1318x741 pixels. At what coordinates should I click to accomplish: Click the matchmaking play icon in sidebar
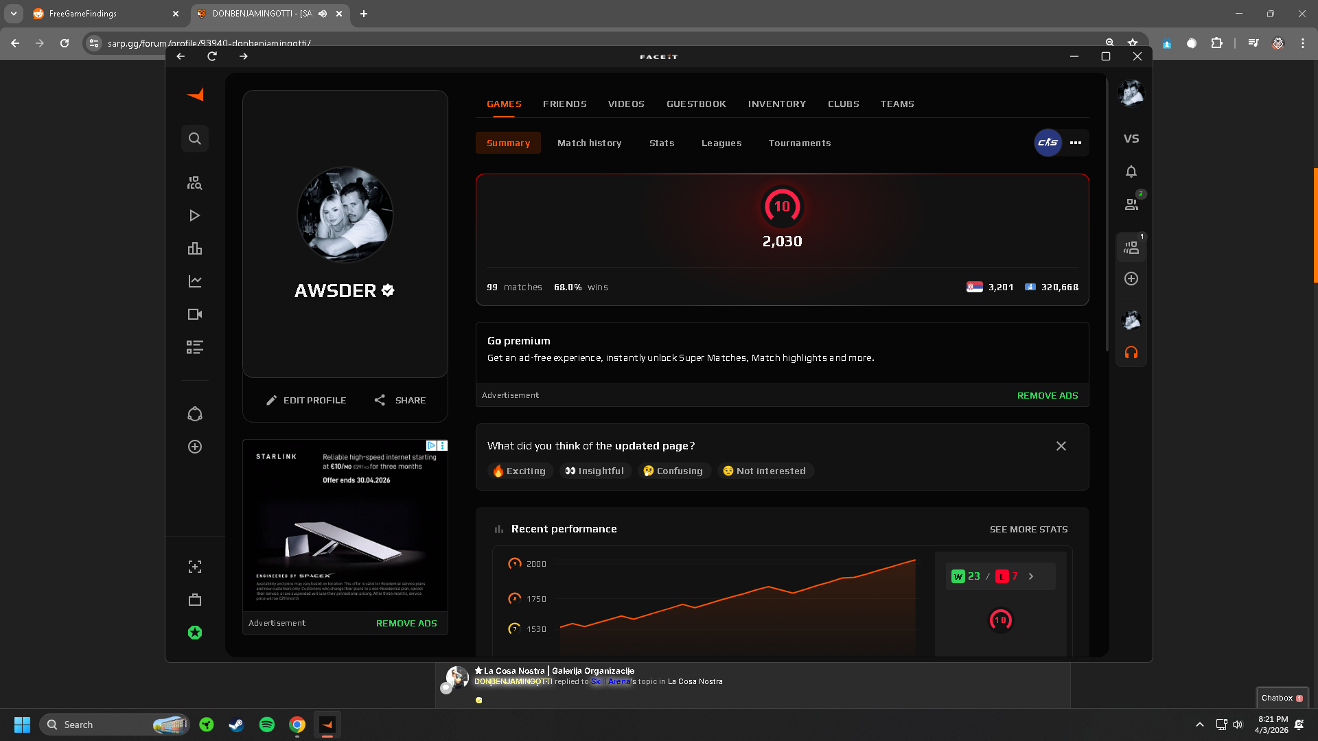coord(195,215)
